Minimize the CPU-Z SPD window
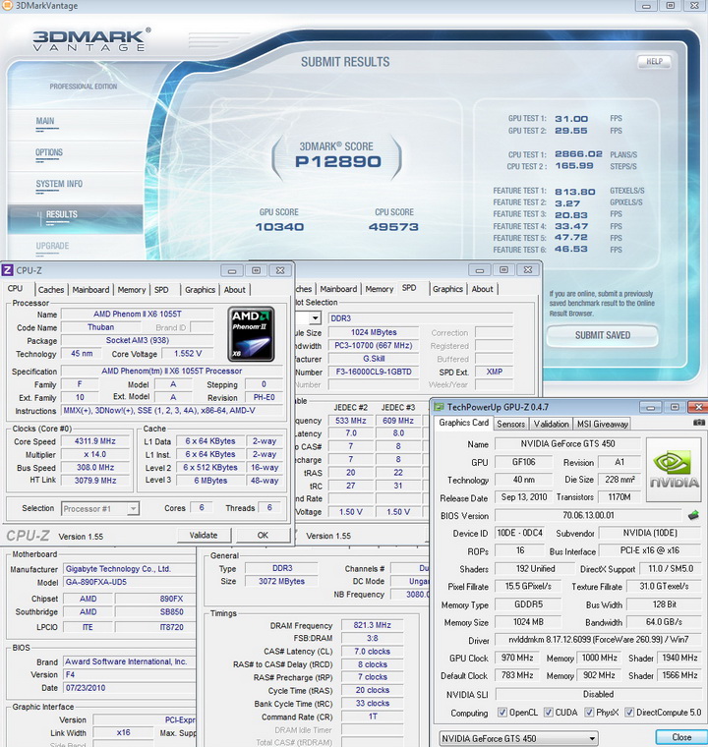The image size is (708, 747). (x=480, y=270)
